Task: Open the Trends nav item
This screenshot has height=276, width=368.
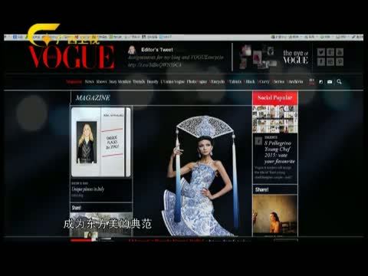Action: pos(139,82)
